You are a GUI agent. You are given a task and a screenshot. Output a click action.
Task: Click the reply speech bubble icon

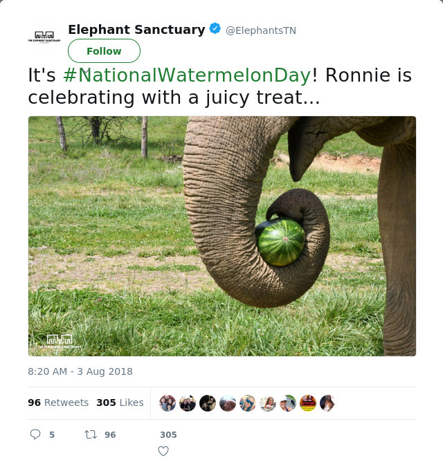pos(35,434)
